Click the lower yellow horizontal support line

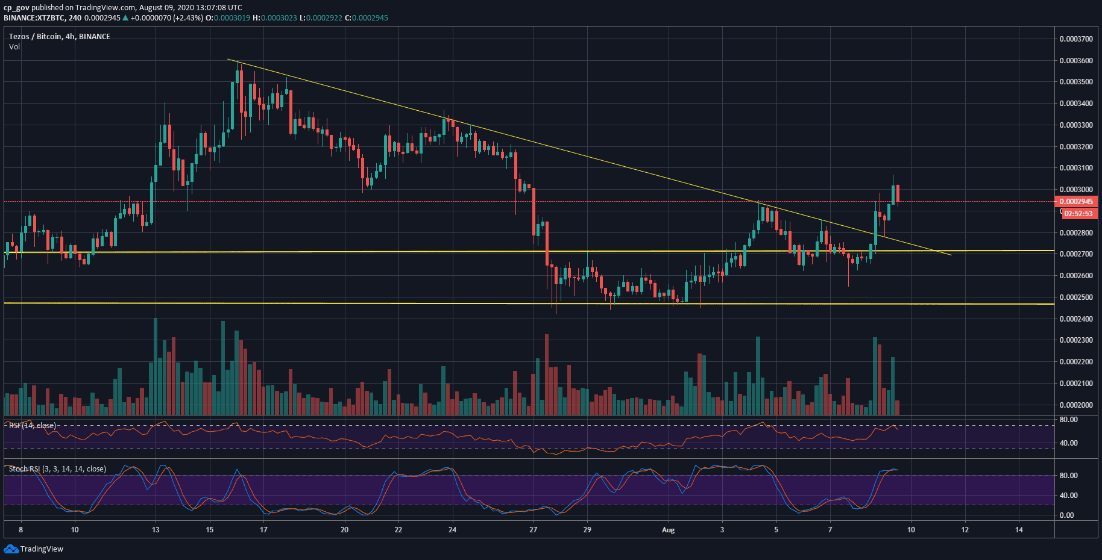point(529,303)
